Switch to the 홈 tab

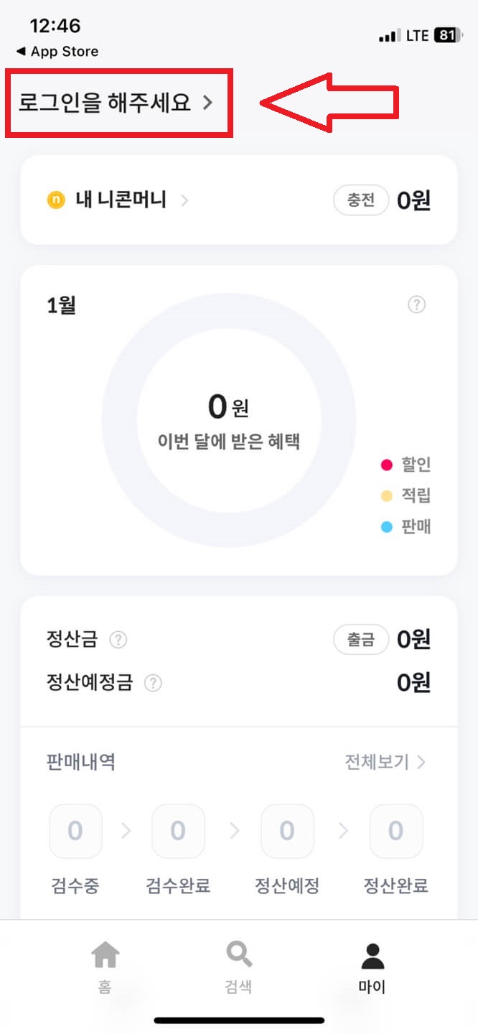pyautogui.click(x=105, y=968)
